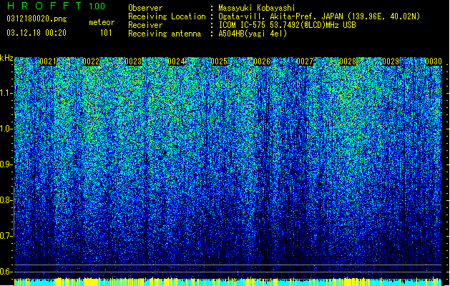This screenshot has width=450, height=286.
Task: Click the 0027 time marker
Action: (x=305, y=61)
